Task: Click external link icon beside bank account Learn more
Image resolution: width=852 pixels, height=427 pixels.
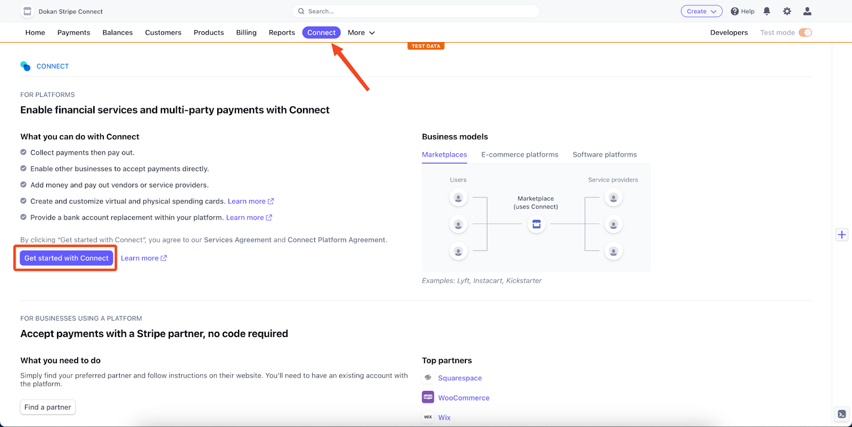Action: point(269,217)
